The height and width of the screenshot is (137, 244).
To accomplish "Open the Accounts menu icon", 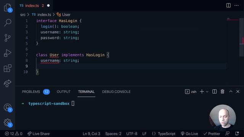I will pyautogui.click(x=8, y=108).
